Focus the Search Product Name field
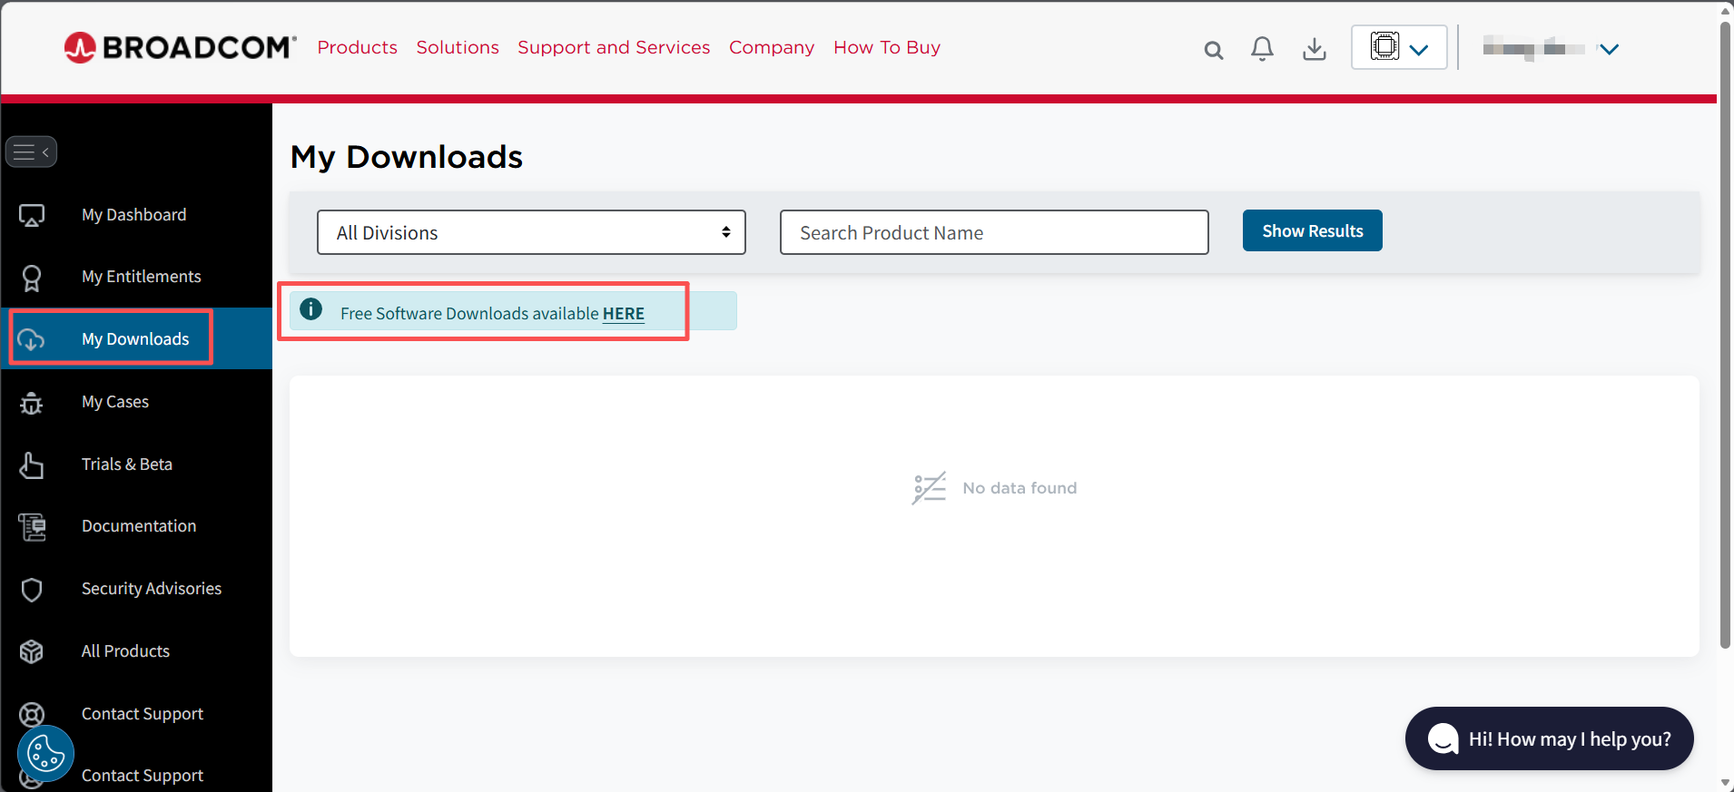The height and width of the screenshot is (792, 1734). point(994,232)
